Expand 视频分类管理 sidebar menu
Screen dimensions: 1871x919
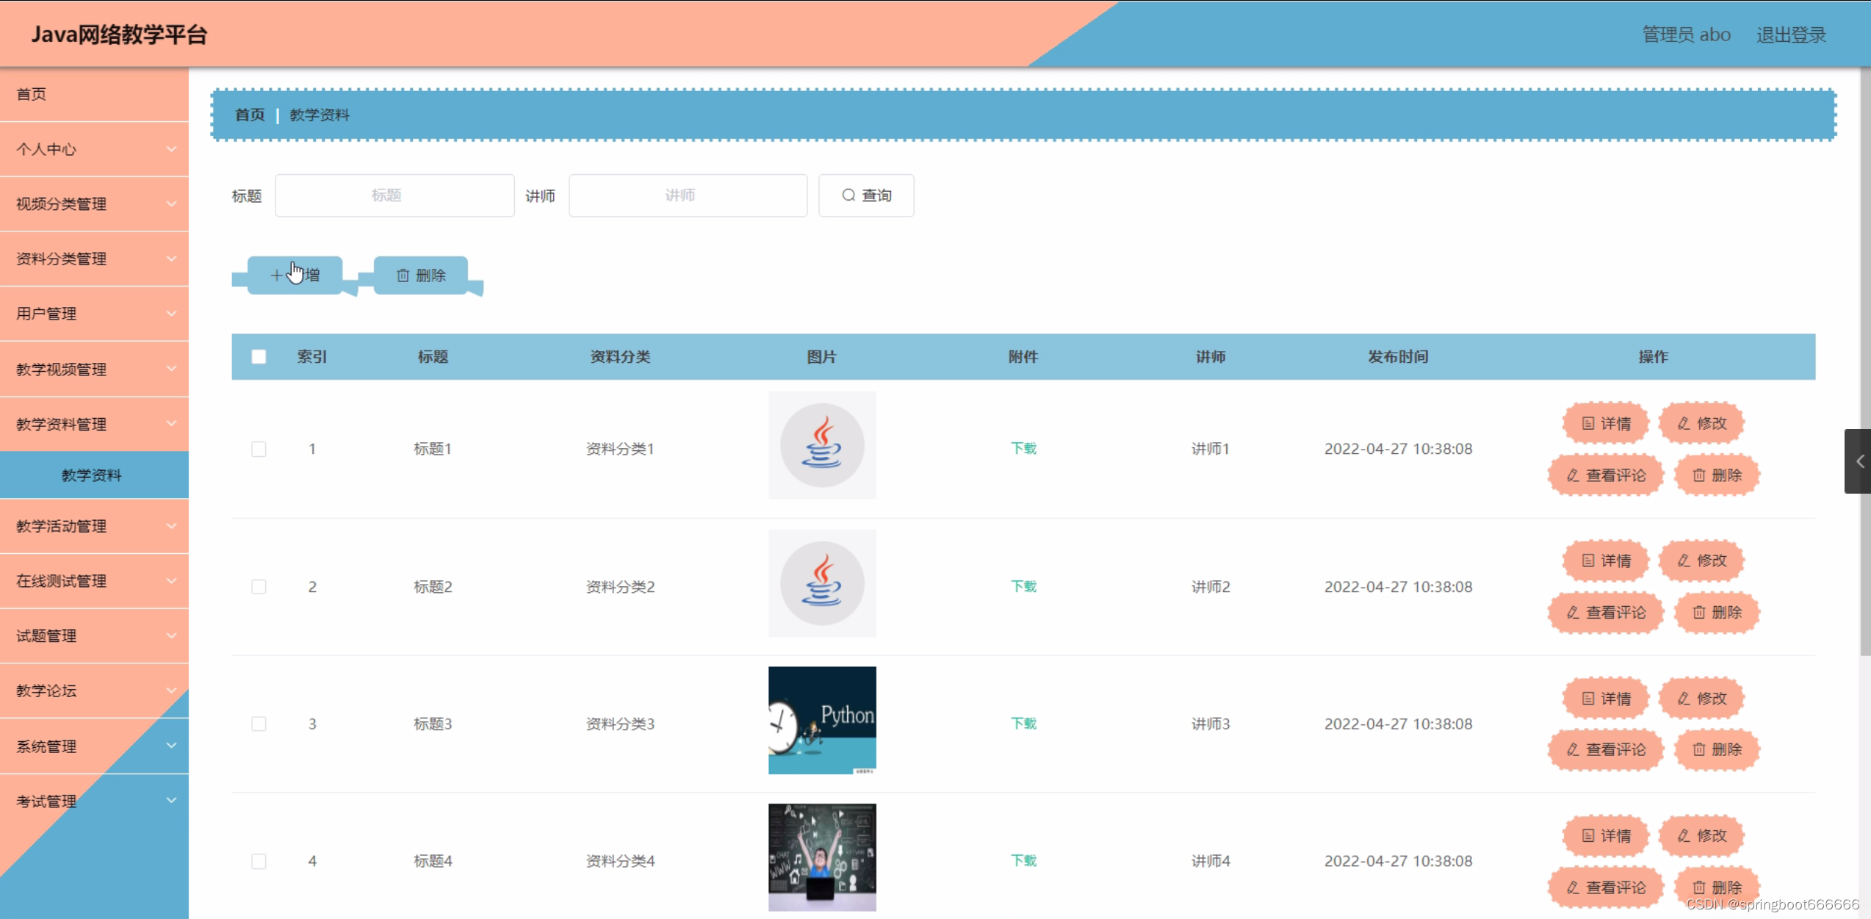[94, 204]
